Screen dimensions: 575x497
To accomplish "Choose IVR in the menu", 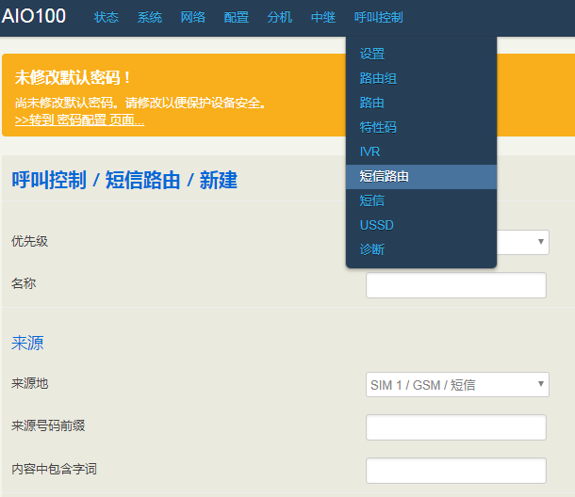I will pos(421,152).
